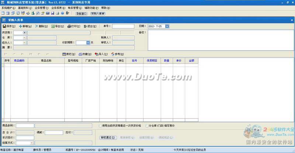The image size is (295, 153).
Task: Click the 打印 (Print) printer icon
Action: (69, 26)
